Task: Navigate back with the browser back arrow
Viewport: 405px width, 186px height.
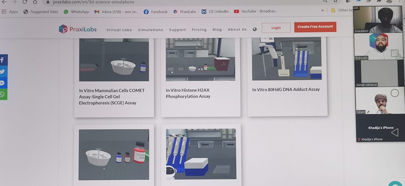Action: (x=4, y=2)
